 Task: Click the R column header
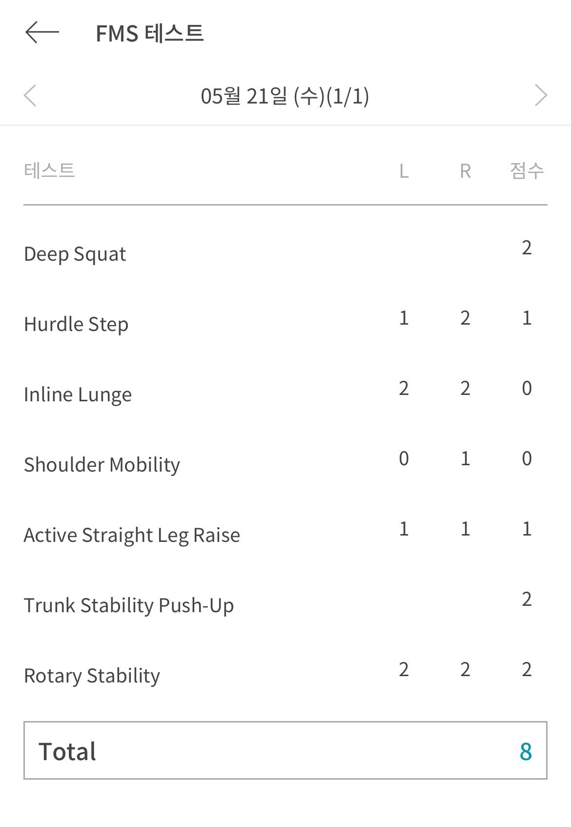466,171
